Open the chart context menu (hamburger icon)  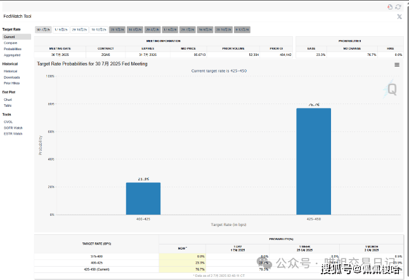(397, 65)
